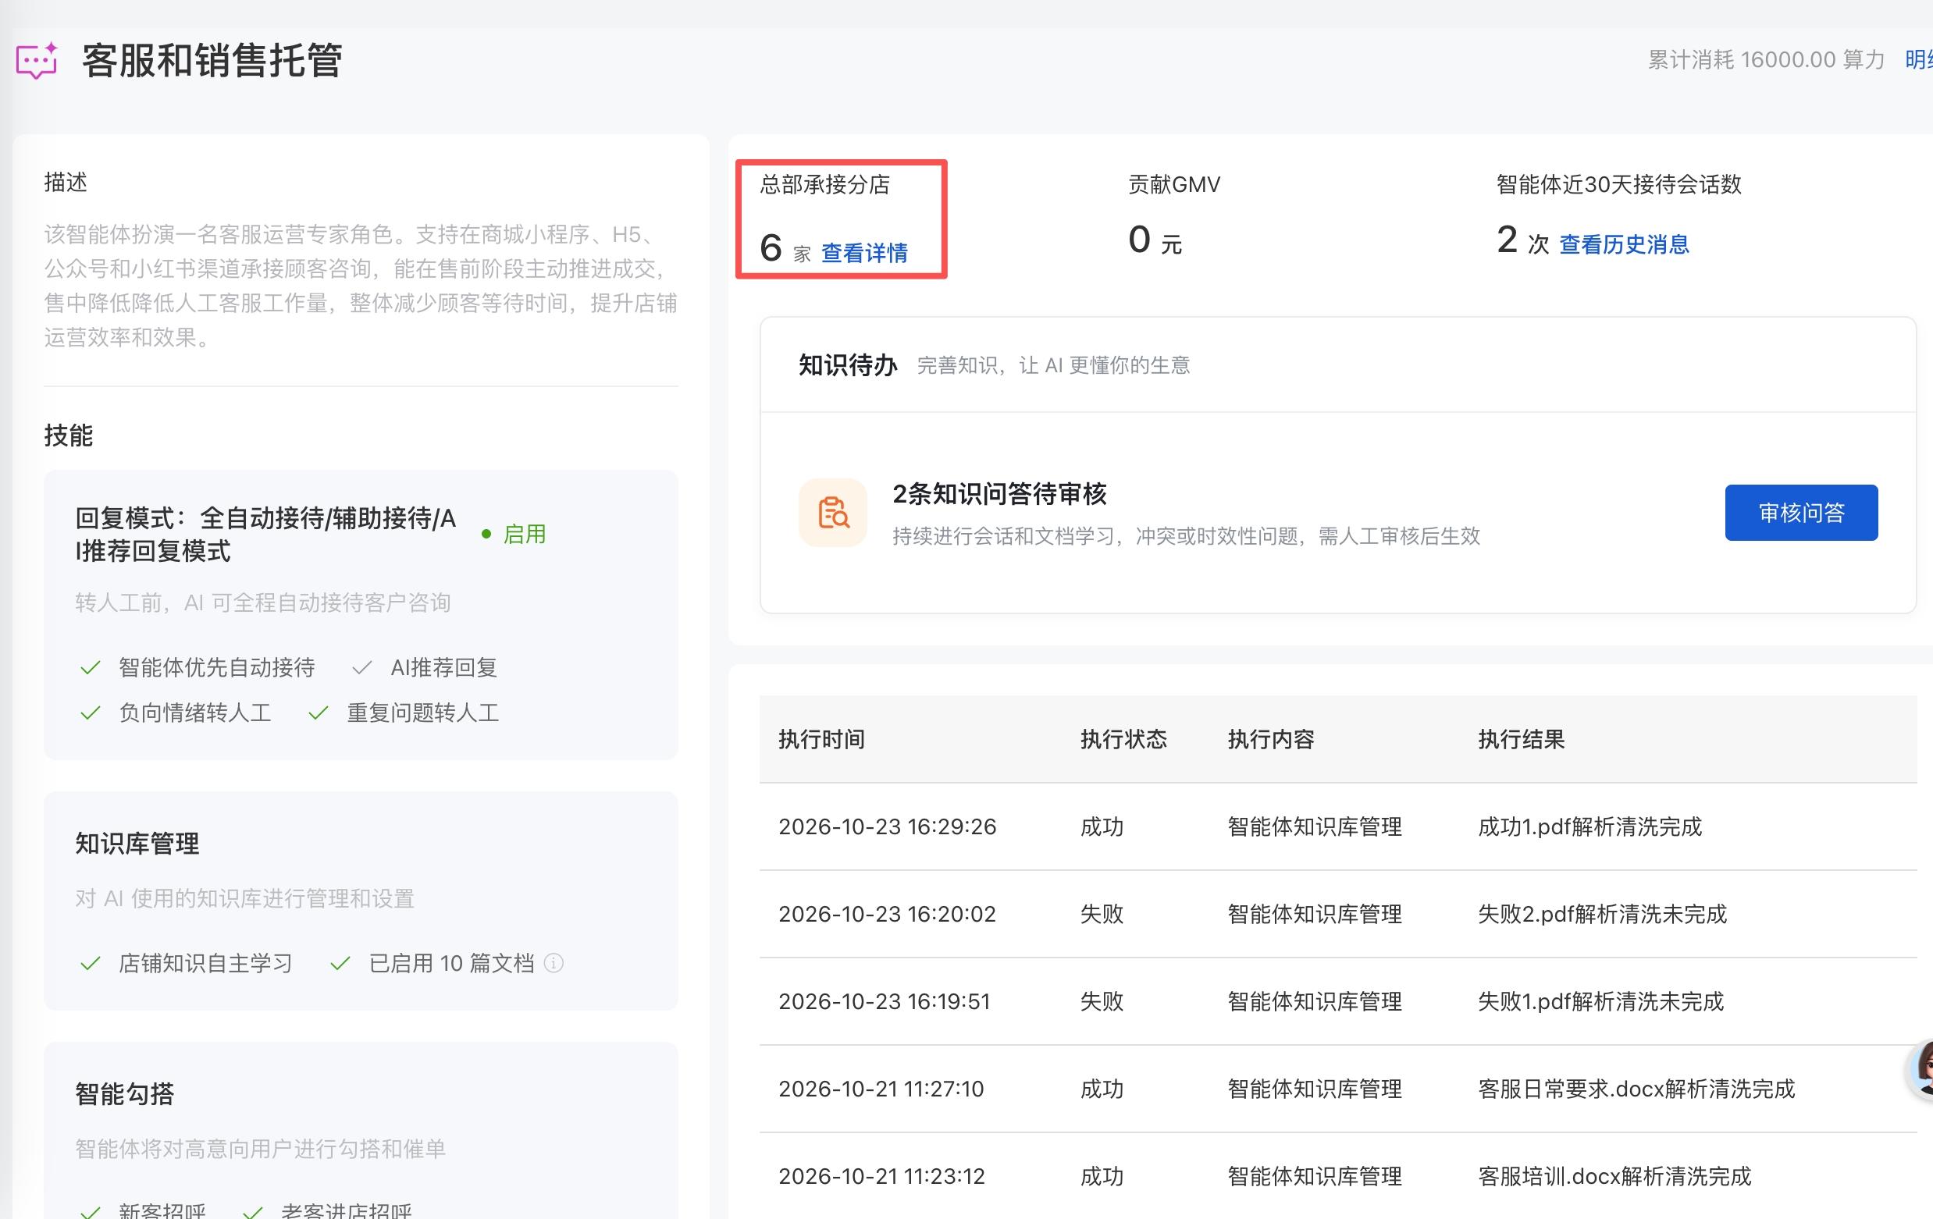Image resolution: width=1933 pixels, height=1219 pixels.
Task: Select row timestamp 2026-10-23 16:29:26
Action: 887,826
